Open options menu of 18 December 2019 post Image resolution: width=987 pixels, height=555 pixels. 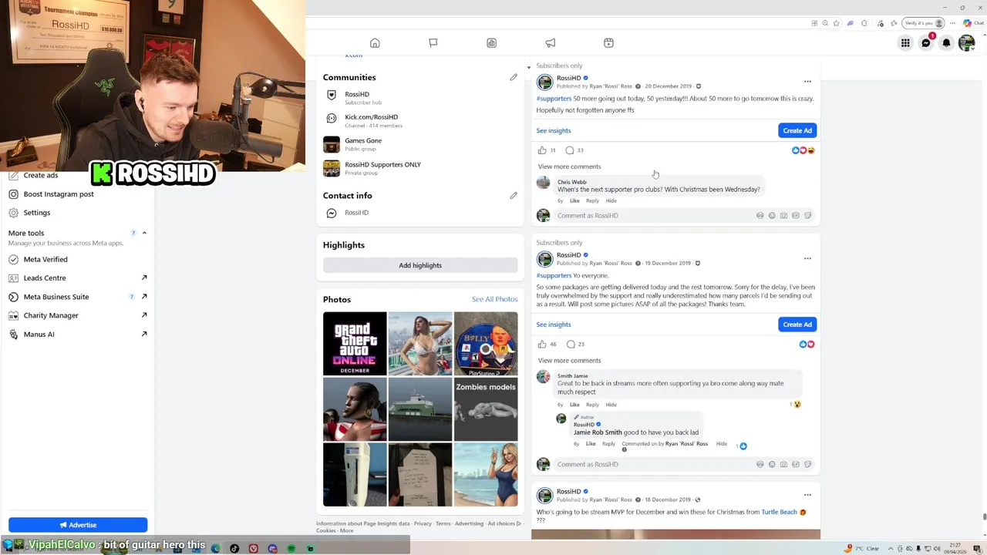tap(807, 495)
